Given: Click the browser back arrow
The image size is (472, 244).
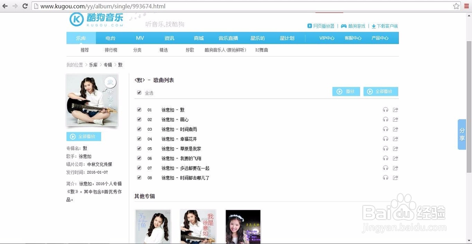Looking at the screenshot, I should 5,6.
